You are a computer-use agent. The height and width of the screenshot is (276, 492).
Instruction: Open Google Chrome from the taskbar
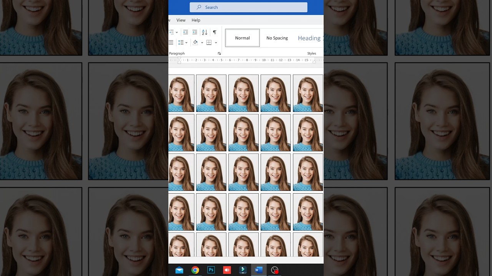click(x=195, y=270)
